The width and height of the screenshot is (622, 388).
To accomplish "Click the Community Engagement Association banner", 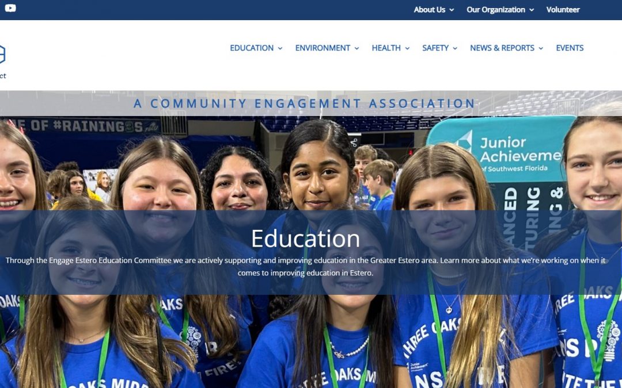I will (304, 103).
